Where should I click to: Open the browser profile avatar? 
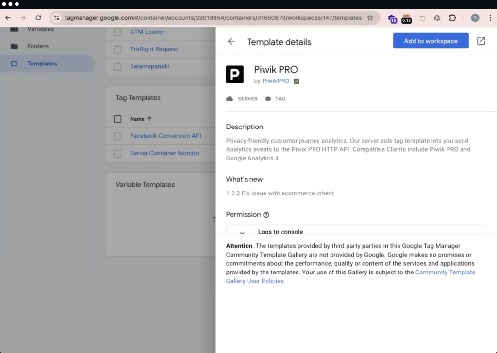tap(475, 18)
